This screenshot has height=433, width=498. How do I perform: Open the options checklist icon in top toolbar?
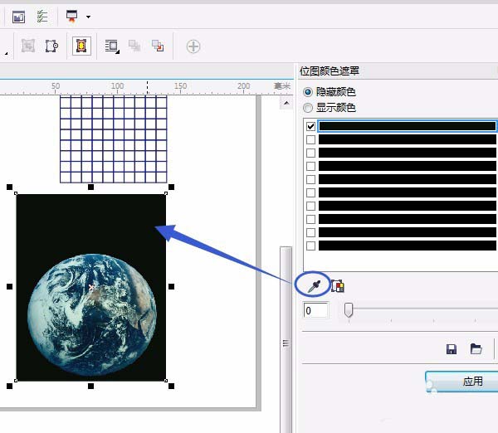[x=42, y=17]
